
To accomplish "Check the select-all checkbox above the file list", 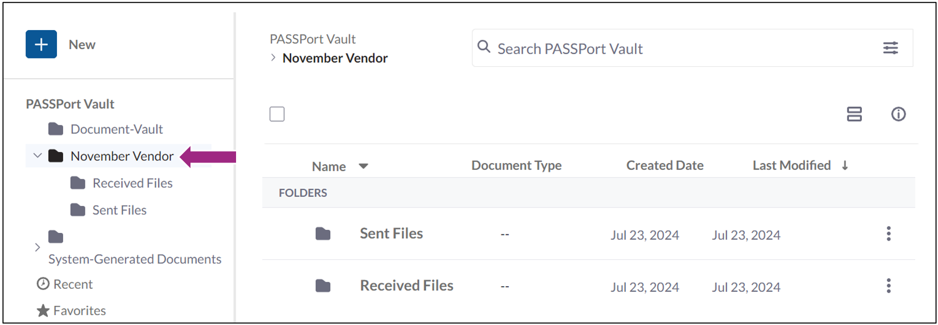I will 277,113.
